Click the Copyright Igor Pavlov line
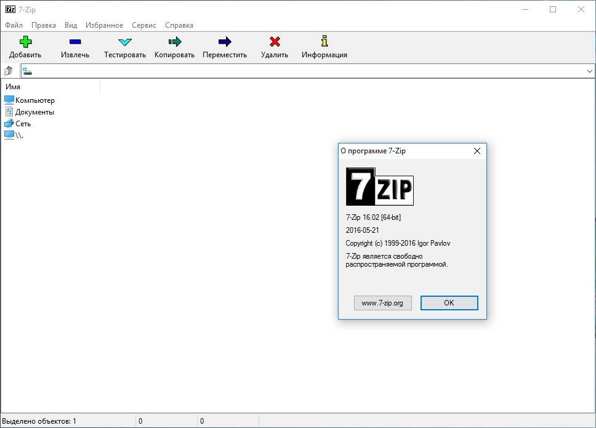 point(398,243)
